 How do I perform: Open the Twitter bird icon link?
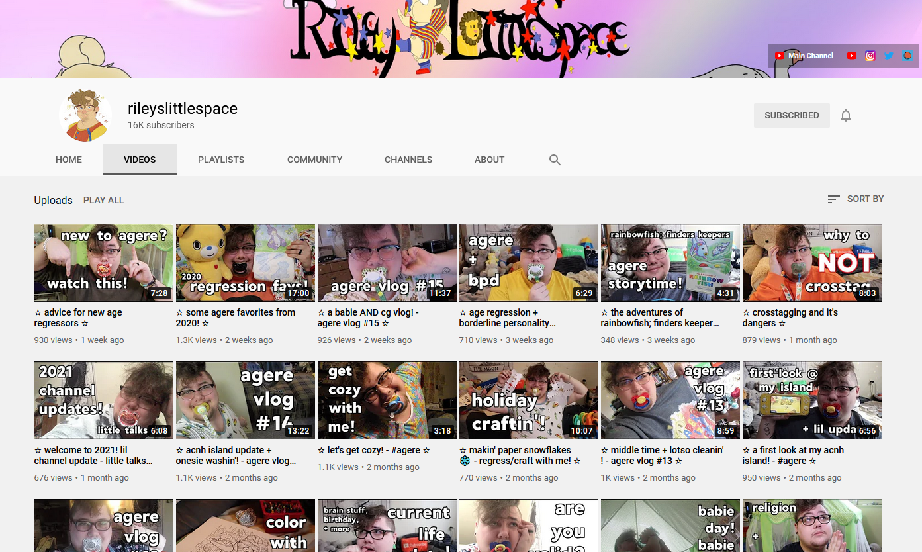(x=889, y=56)
